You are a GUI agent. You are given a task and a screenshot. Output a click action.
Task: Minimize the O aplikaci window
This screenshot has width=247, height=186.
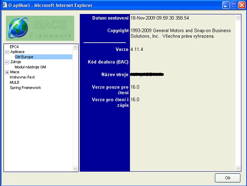point(226,5)
